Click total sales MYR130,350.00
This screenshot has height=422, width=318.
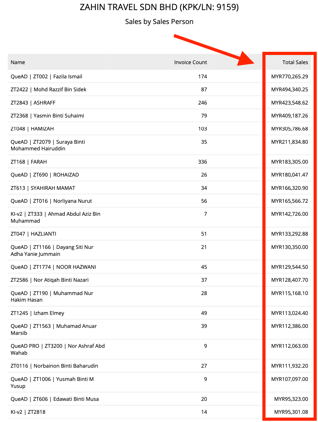click(290, 247)
